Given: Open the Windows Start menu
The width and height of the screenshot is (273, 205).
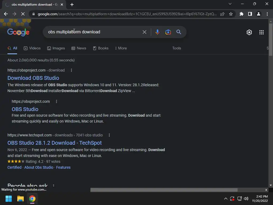Looking at the screenshot, I should tap(9, 199).
